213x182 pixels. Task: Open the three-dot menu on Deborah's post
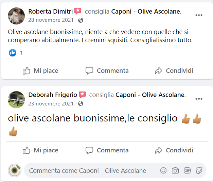click(199, 99)
